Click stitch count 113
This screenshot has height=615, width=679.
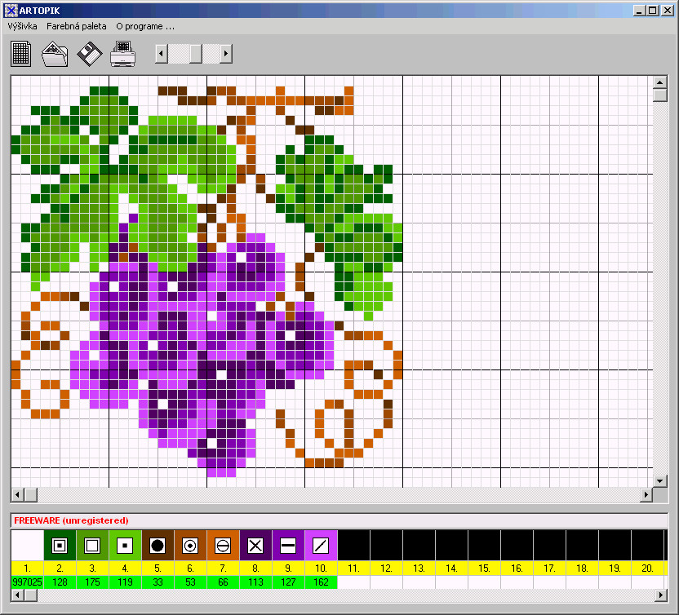[255, 582]
